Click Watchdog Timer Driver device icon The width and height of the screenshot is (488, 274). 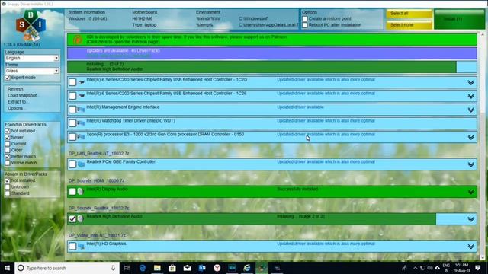pos(81,123)
